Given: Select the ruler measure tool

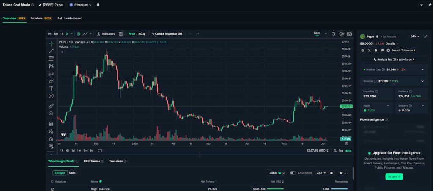Looking at the screenshot, I should point(51,106).
